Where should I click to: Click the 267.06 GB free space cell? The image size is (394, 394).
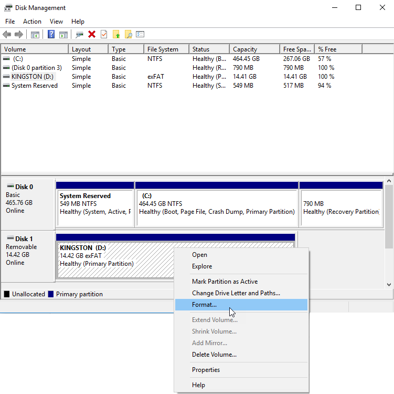click(296, 59)
